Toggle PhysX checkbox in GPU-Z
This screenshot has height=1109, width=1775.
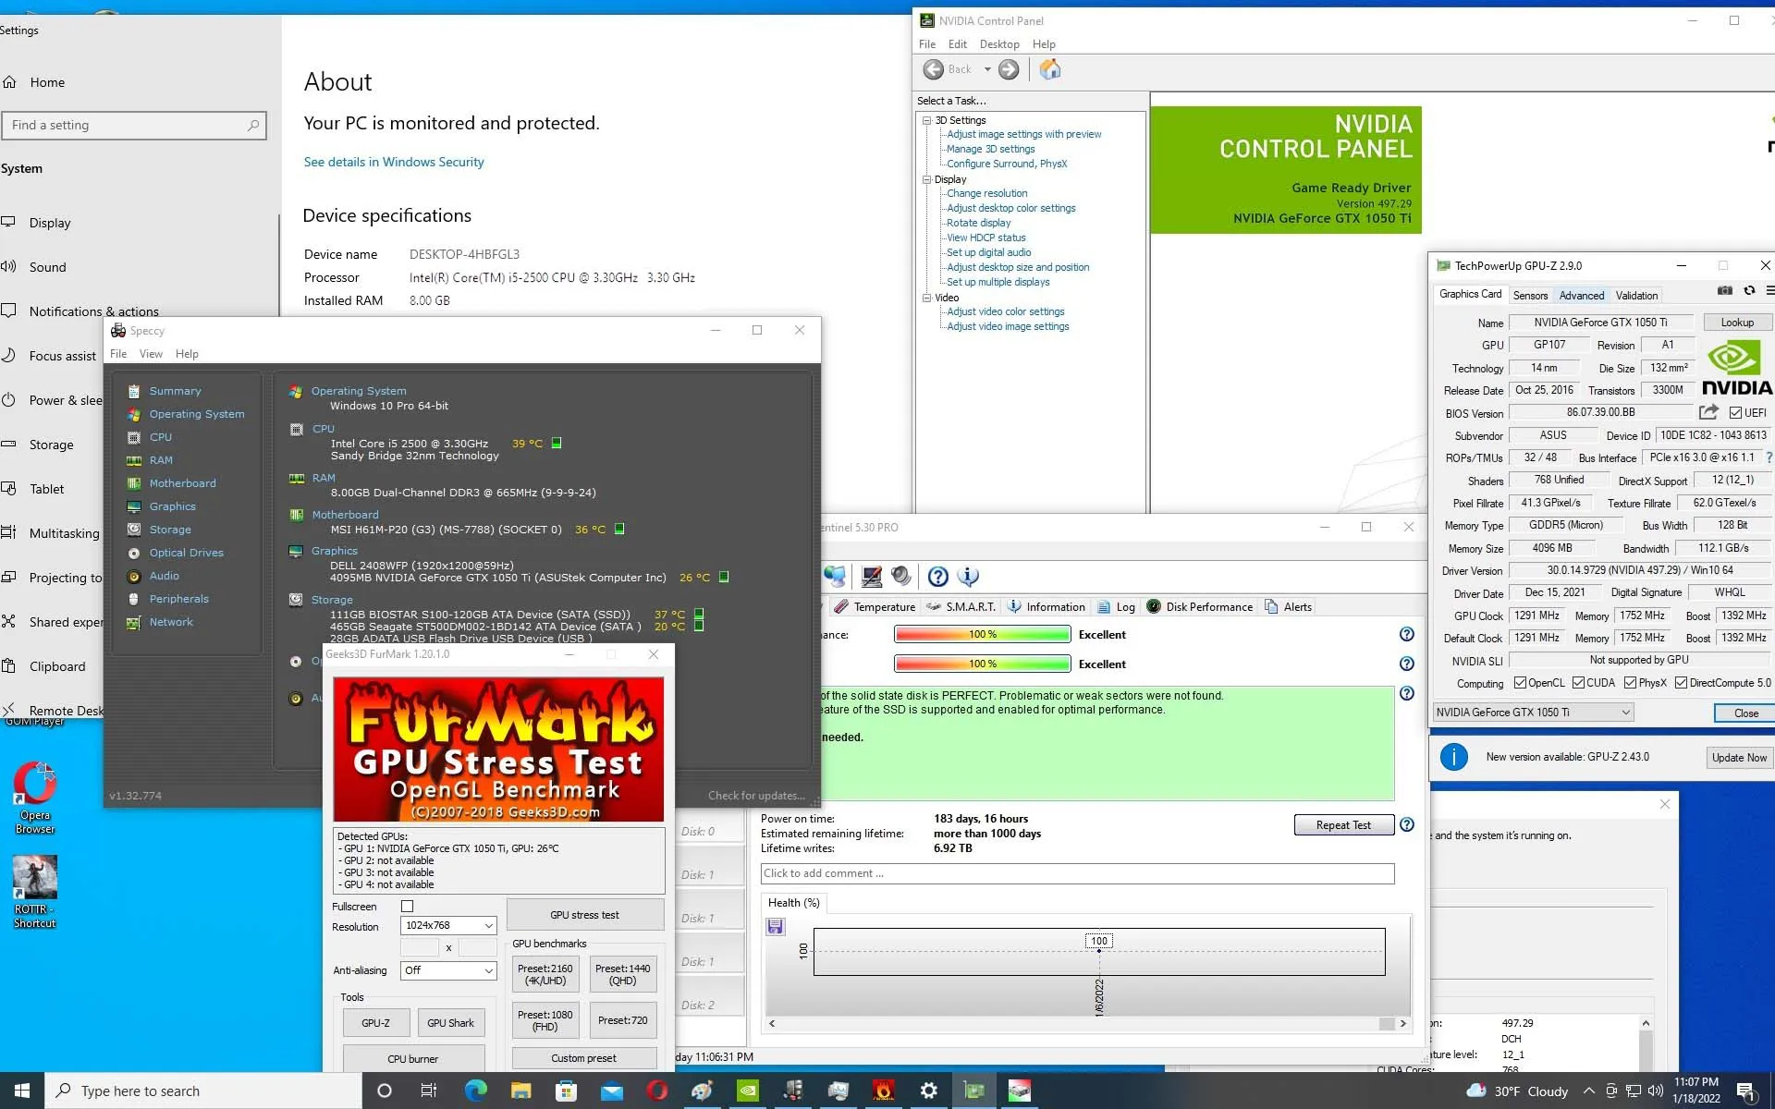pos(1631,683)
